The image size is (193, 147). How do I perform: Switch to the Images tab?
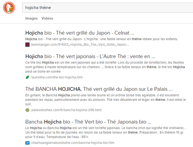(x=31, y=18)
